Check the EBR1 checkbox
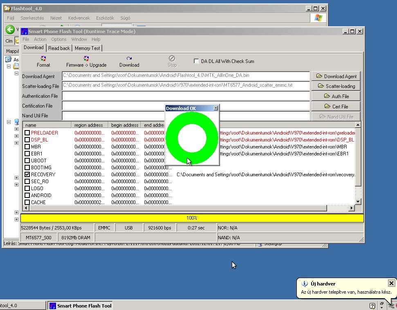This screenshot has height=310, width=397. [x=27, y=154]
